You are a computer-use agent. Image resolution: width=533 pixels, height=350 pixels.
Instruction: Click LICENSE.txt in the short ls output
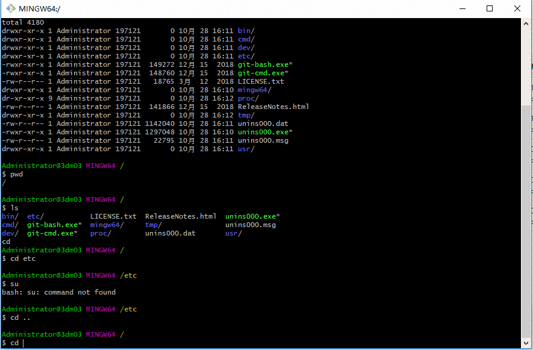113,216
